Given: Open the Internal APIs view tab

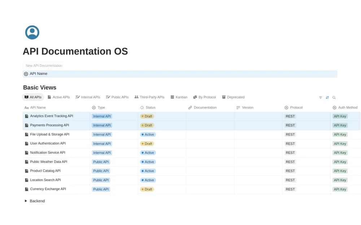Looking at the screenshot, I should (88, 97).
